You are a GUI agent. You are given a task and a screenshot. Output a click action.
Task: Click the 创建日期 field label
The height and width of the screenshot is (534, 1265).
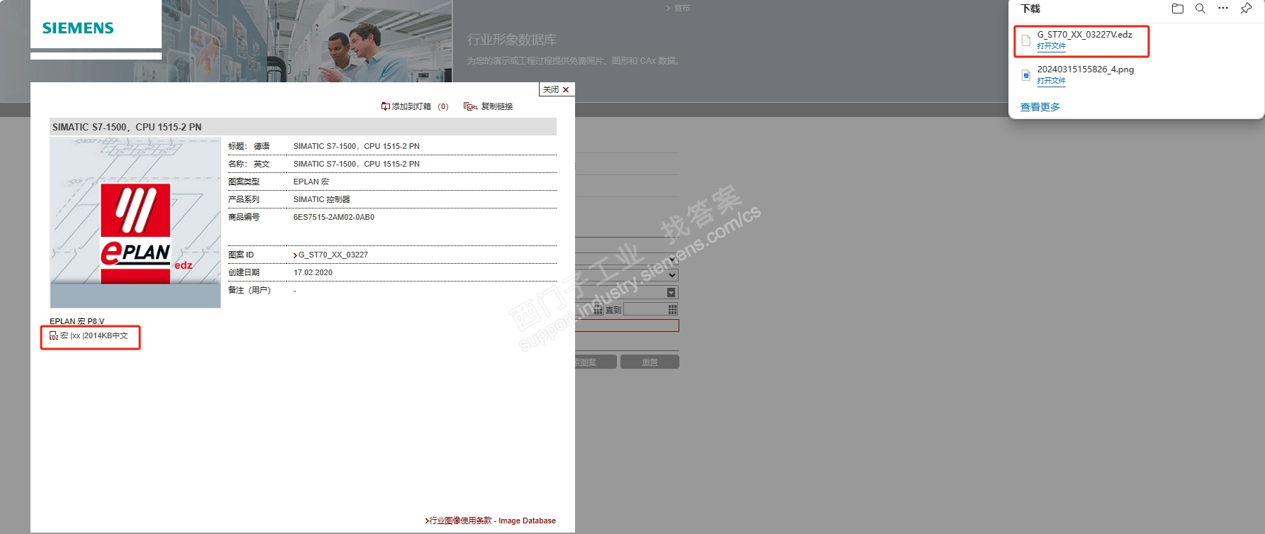point(244,272)
